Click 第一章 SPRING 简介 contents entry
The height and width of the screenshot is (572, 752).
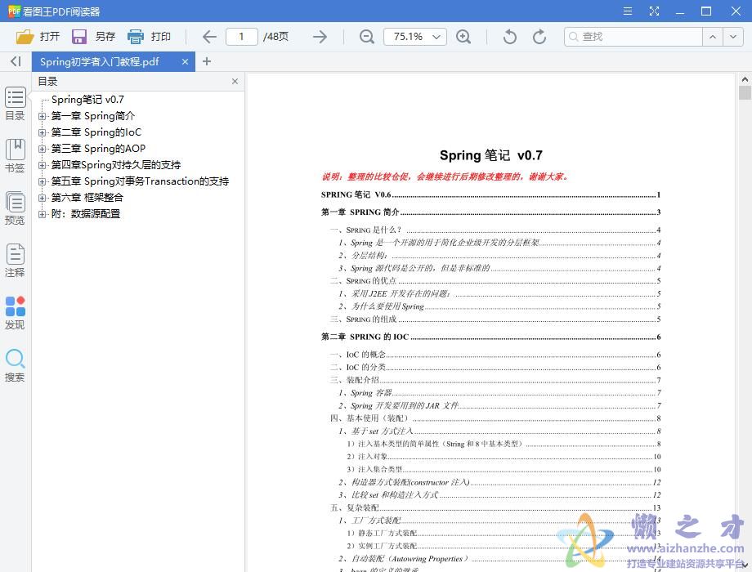tap(490, 212)
